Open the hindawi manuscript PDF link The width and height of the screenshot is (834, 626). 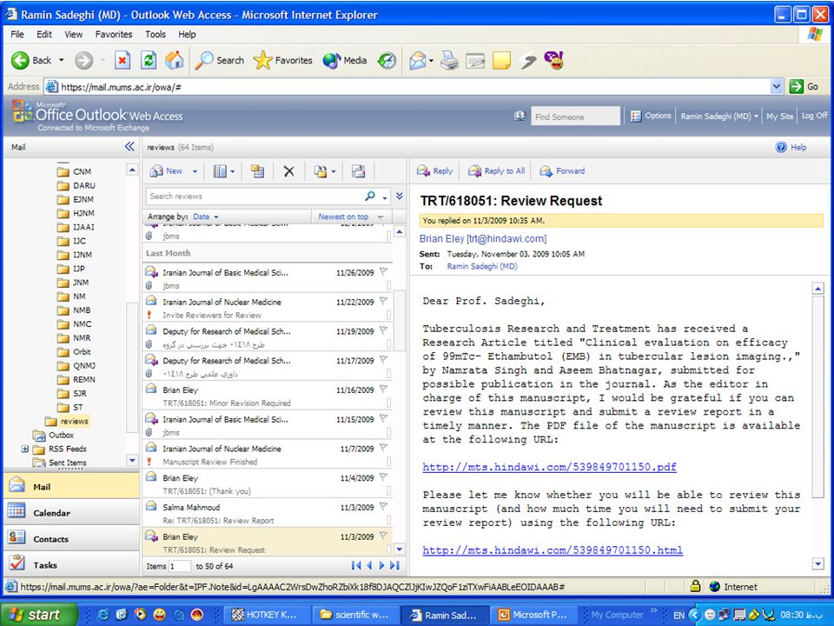coord(549,468)
